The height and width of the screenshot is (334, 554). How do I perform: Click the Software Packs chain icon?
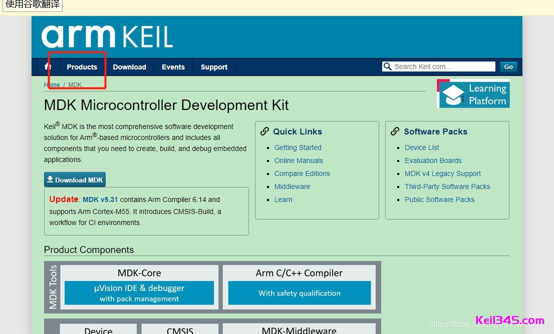(x=395, y=131)
